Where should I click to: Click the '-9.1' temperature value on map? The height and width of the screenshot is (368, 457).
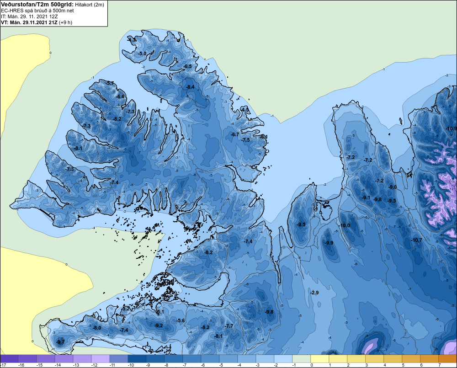(367, 197)
